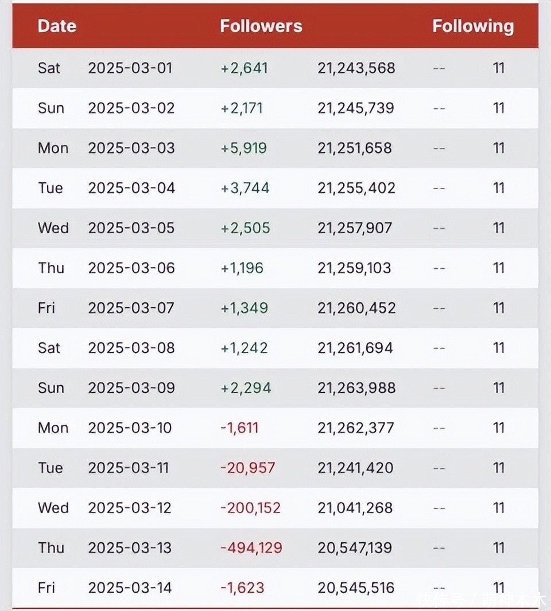Select the 2025-03-01 date cell

click(130, 68)
